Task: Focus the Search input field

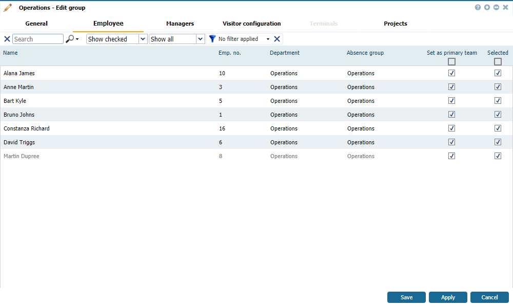Action: point(38,39)
